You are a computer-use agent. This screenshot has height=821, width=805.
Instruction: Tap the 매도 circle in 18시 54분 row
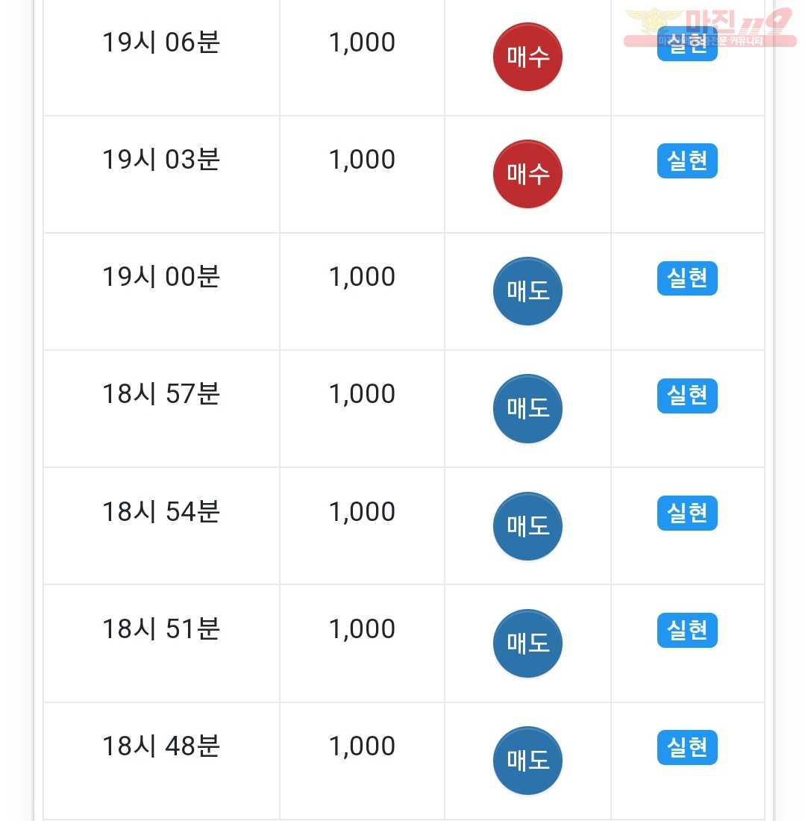coord(527,526)
